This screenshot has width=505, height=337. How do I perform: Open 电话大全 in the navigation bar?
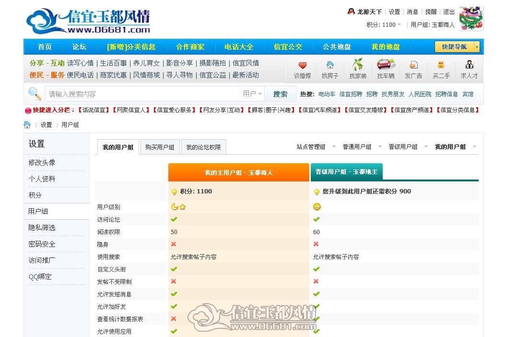[239, 47]
